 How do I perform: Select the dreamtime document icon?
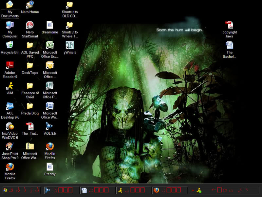(50, 28)
